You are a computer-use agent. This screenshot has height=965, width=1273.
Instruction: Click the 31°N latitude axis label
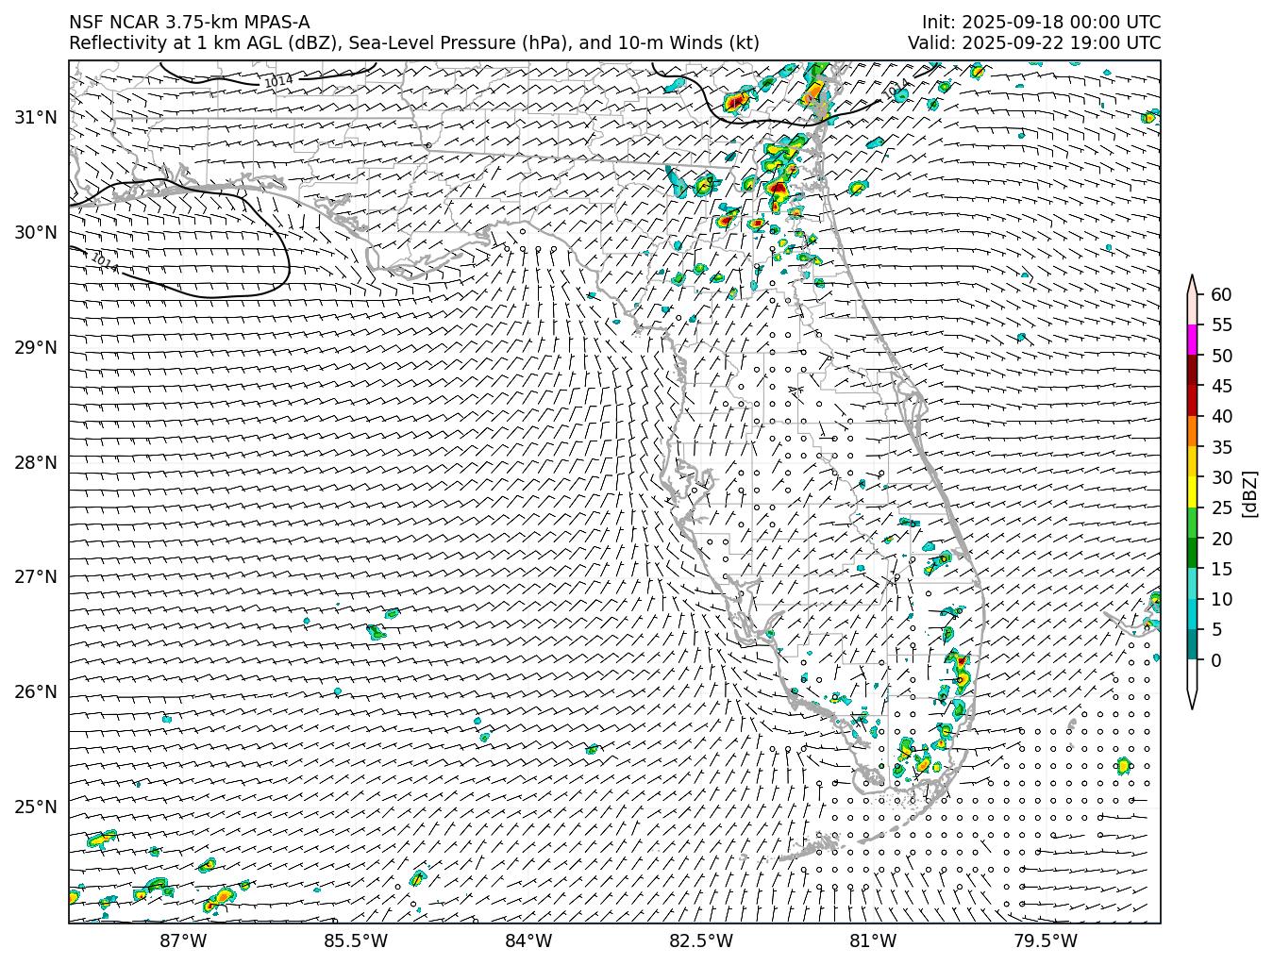pyautogui.click(x=36, y=118)
